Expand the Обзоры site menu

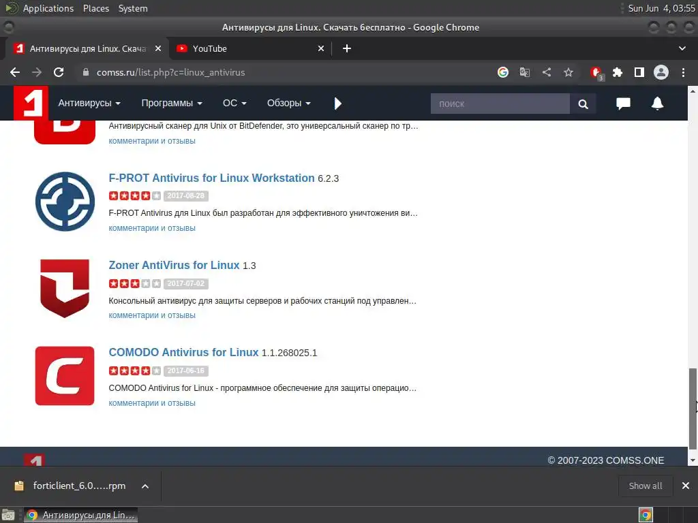289,104
